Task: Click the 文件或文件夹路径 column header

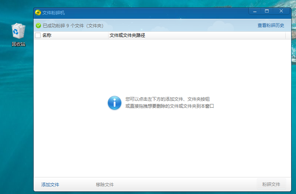Action: click(127, 36)
